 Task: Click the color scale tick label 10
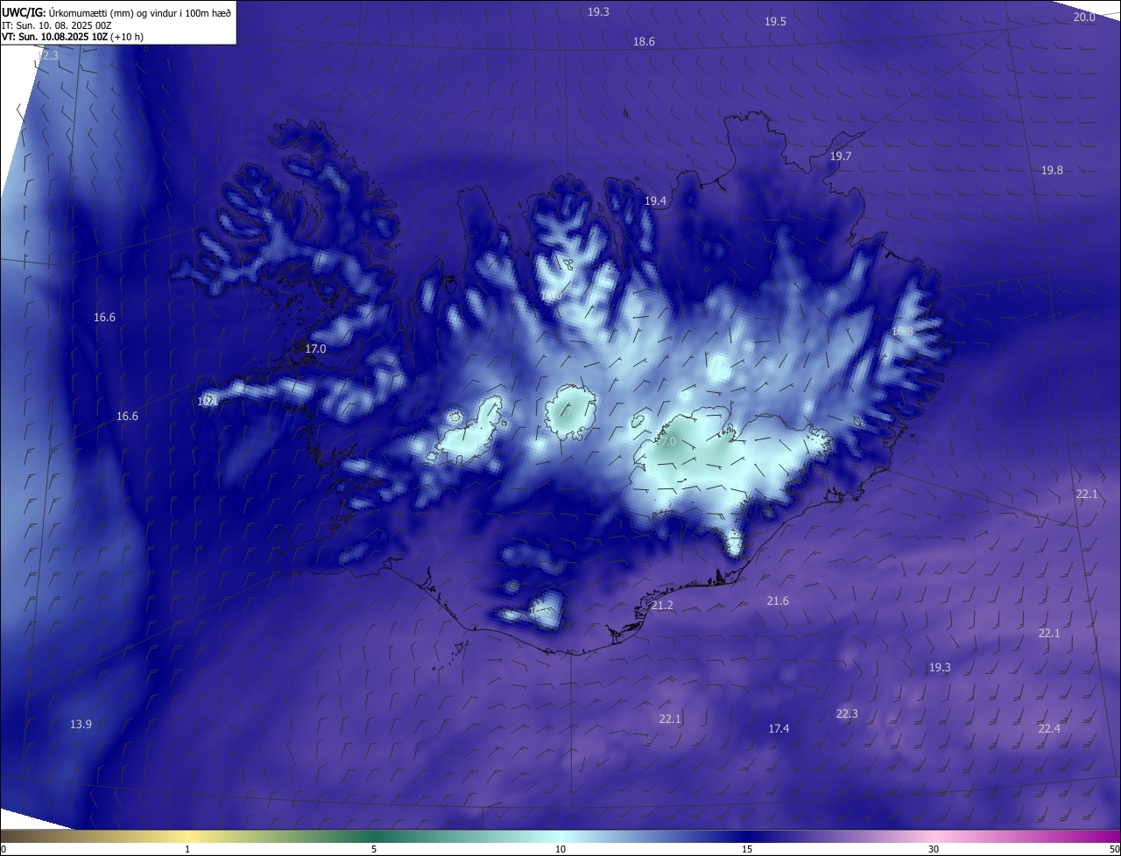point(560,850)
